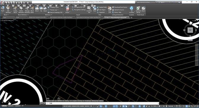Open the Help icon in title bar
This screenshot has height=108, width=199.
click(179, 2)
